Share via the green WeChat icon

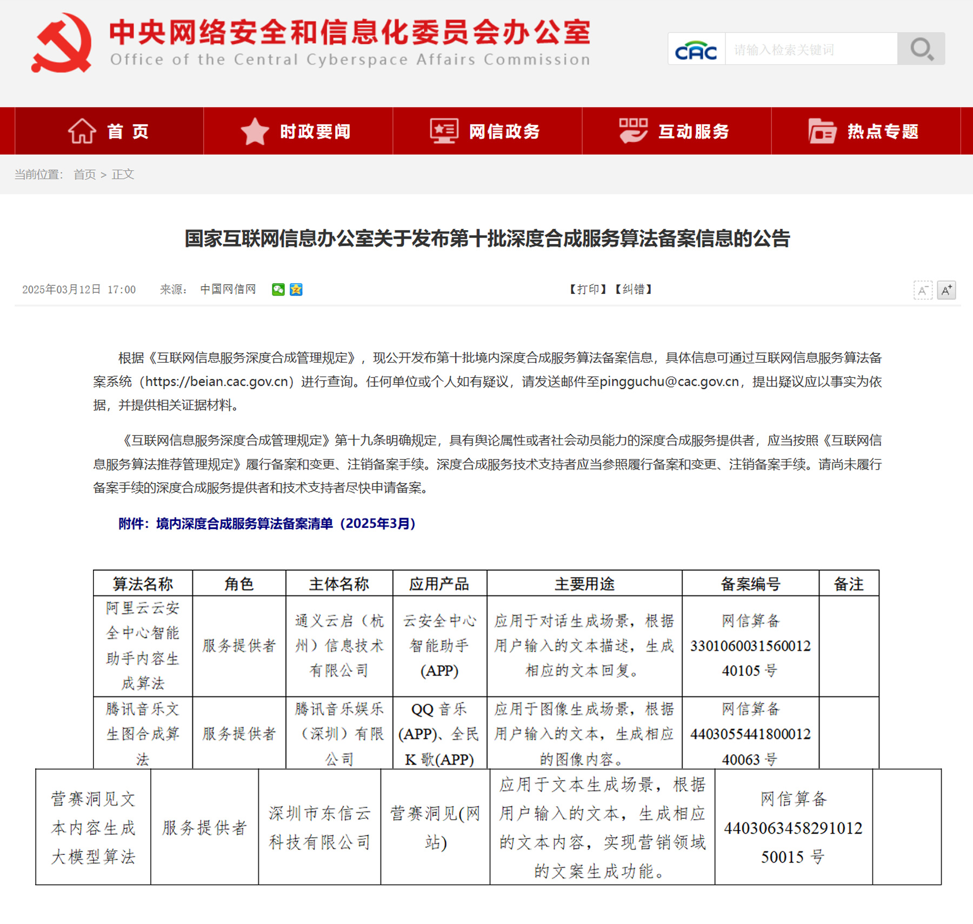278,290
